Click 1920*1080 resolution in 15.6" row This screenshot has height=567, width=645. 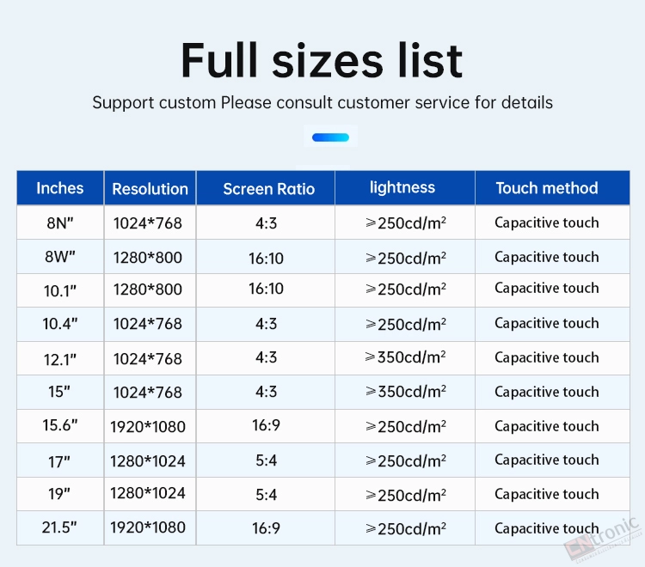click(148, 426)
